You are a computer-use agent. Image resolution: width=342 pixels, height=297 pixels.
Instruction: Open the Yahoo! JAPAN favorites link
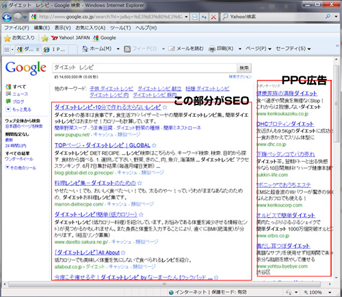(70, 38)
